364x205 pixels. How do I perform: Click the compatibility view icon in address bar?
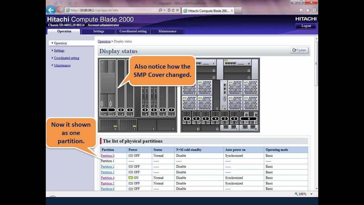(x=169, y=10)
